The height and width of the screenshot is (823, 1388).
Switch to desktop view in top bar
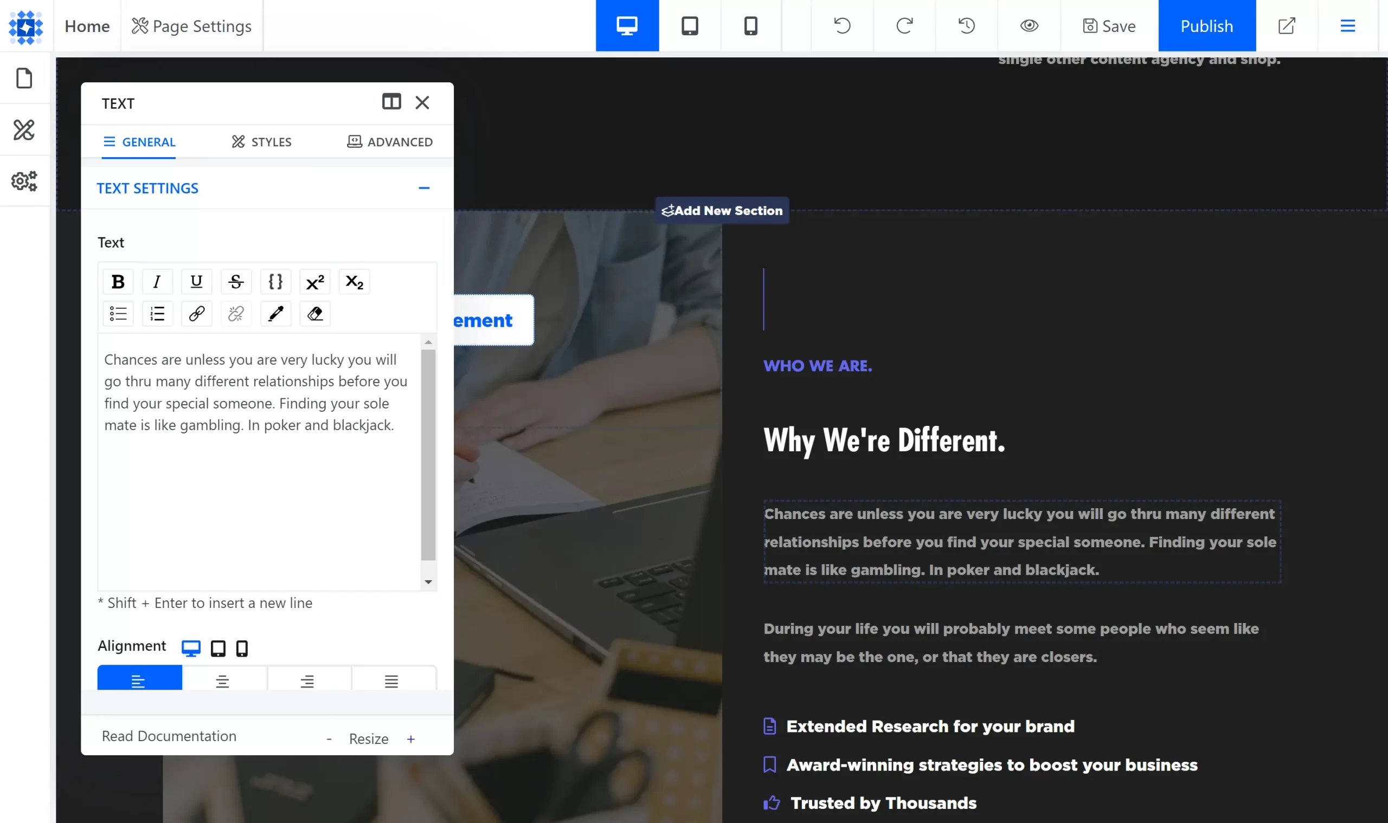point(627,25)
